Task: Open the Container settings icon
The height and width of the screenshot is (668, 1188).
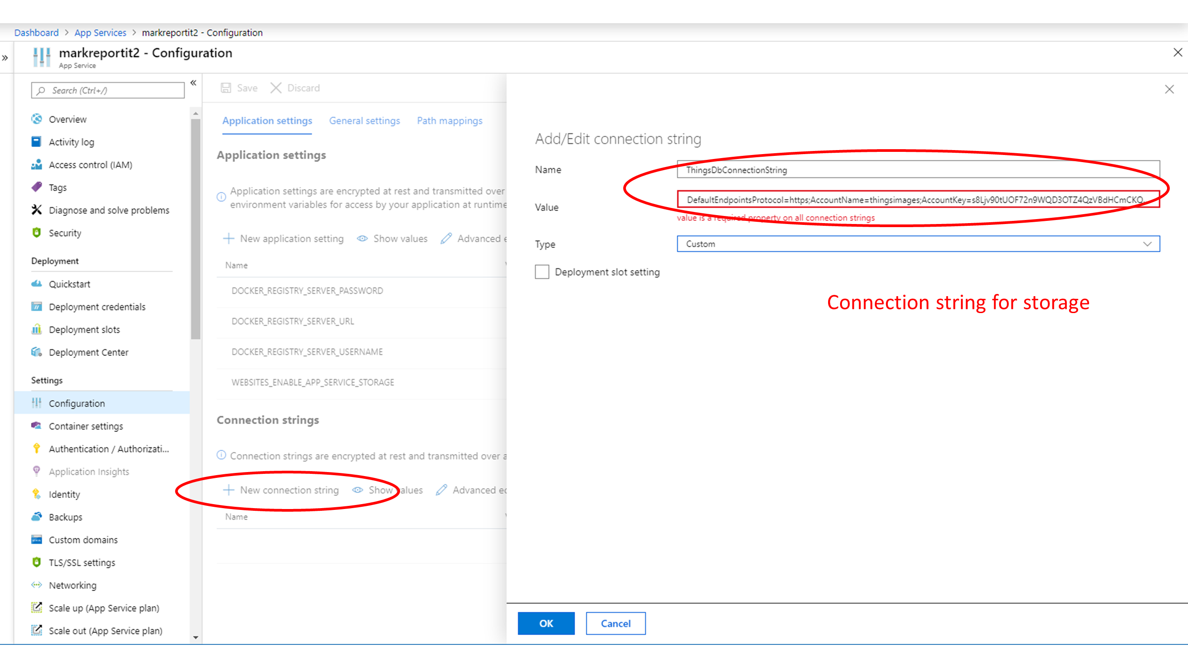Action: tap(37, 425)
